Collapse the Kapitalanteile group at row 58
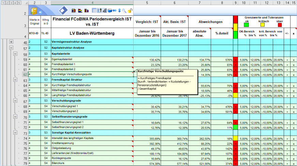This screenshot has width=297, height=166. coord(15,54)
